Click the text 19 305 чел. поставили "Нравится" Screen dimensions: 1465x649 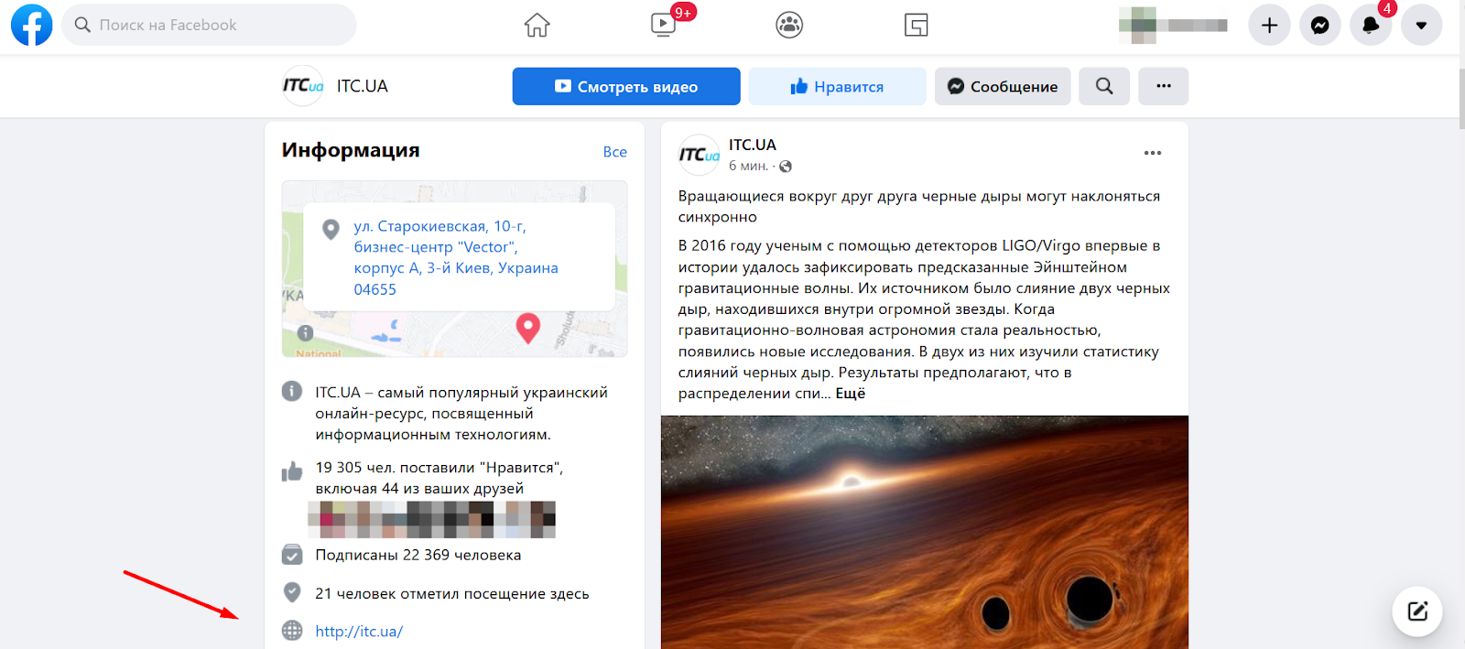coord(439,468)
